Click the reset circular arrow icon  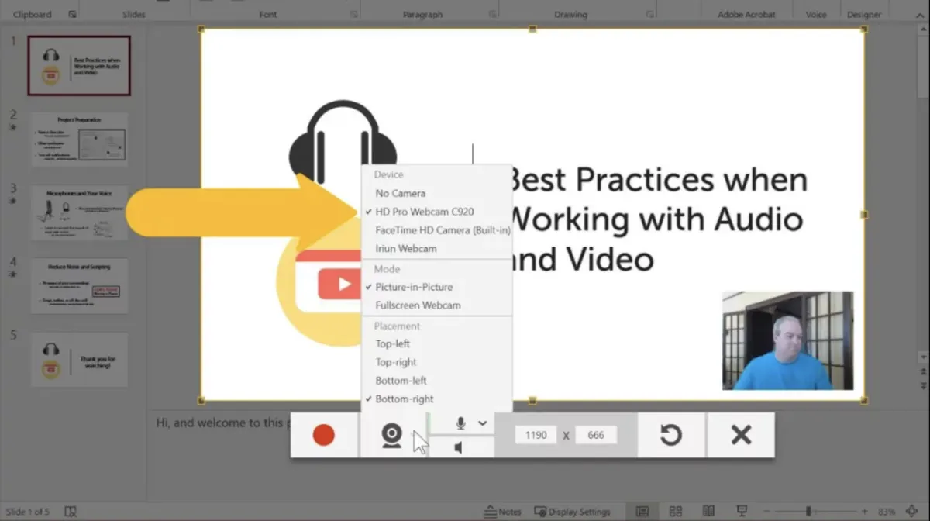[x=671, y=435]
